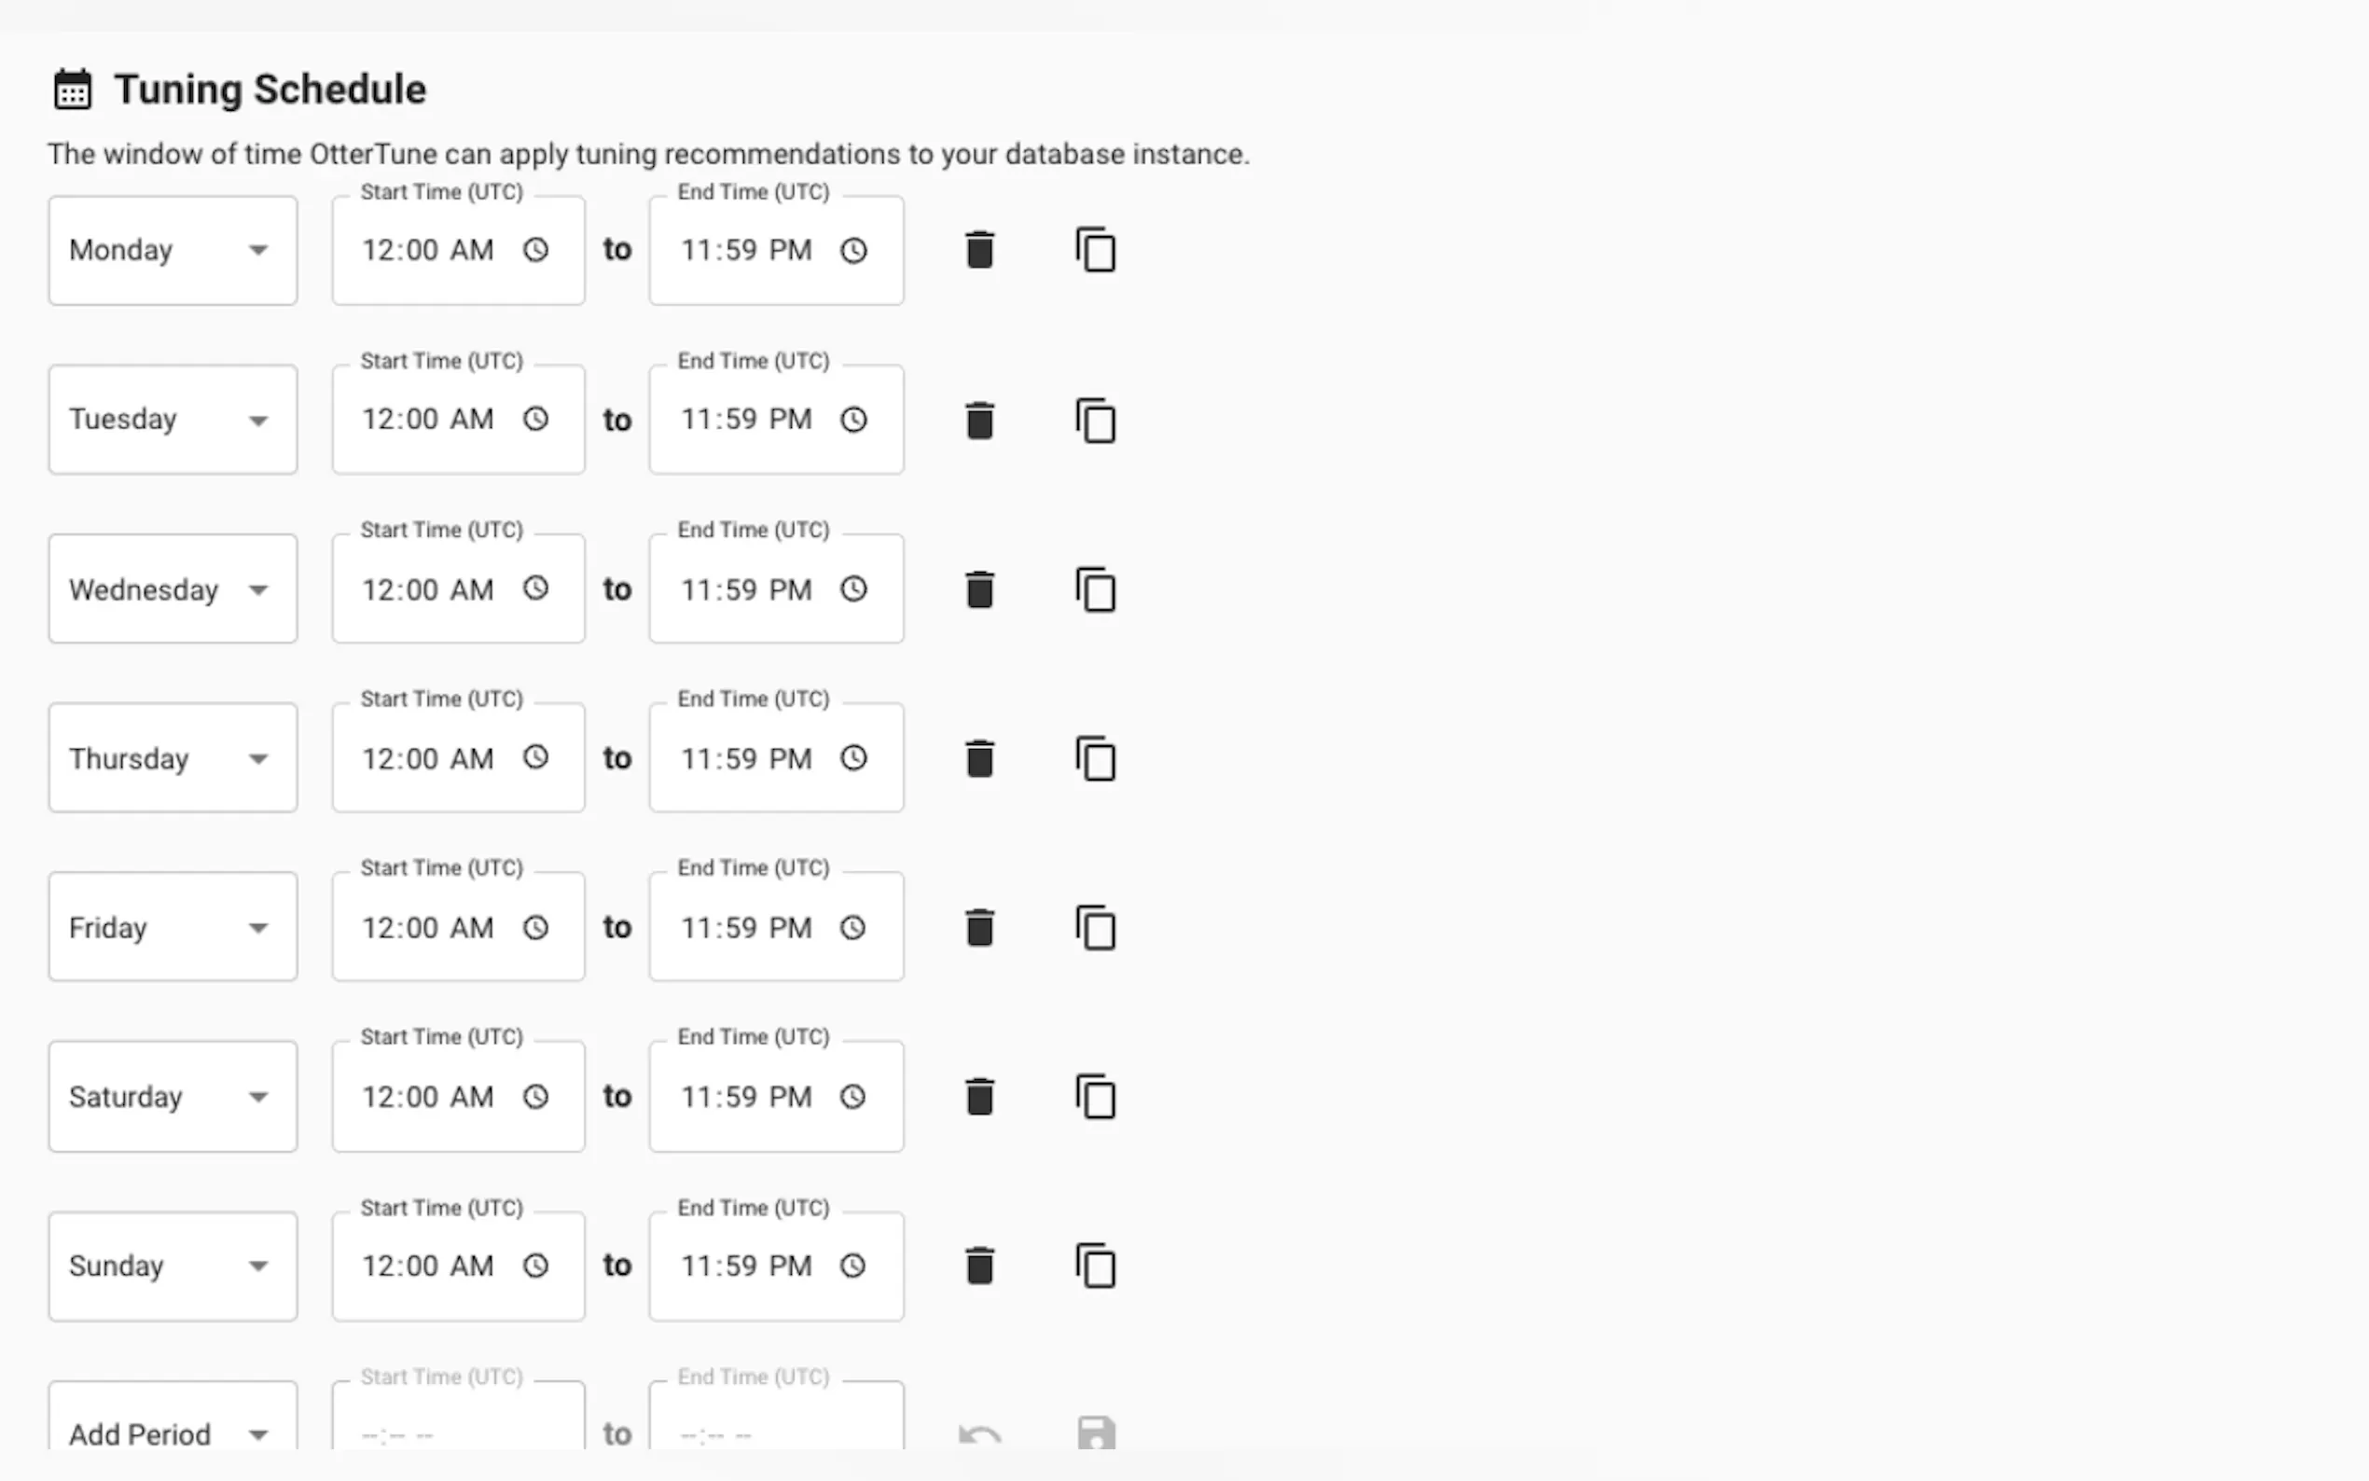Viewport: 2369px width, 1481px height.
Task: Delete the Monday tuning period
Action: 979,250
